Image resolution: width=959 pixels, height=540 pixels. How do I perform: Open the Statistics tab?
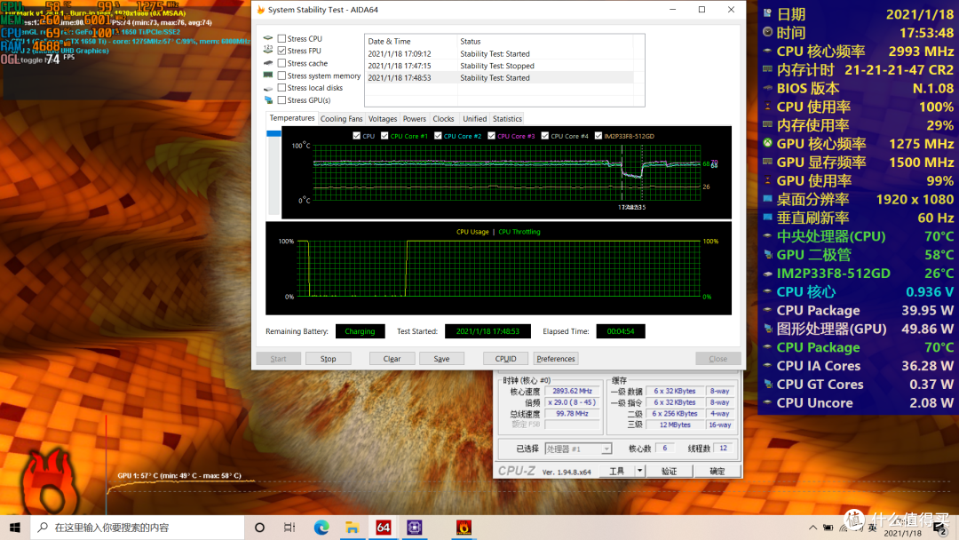click(x=507, y=119)
